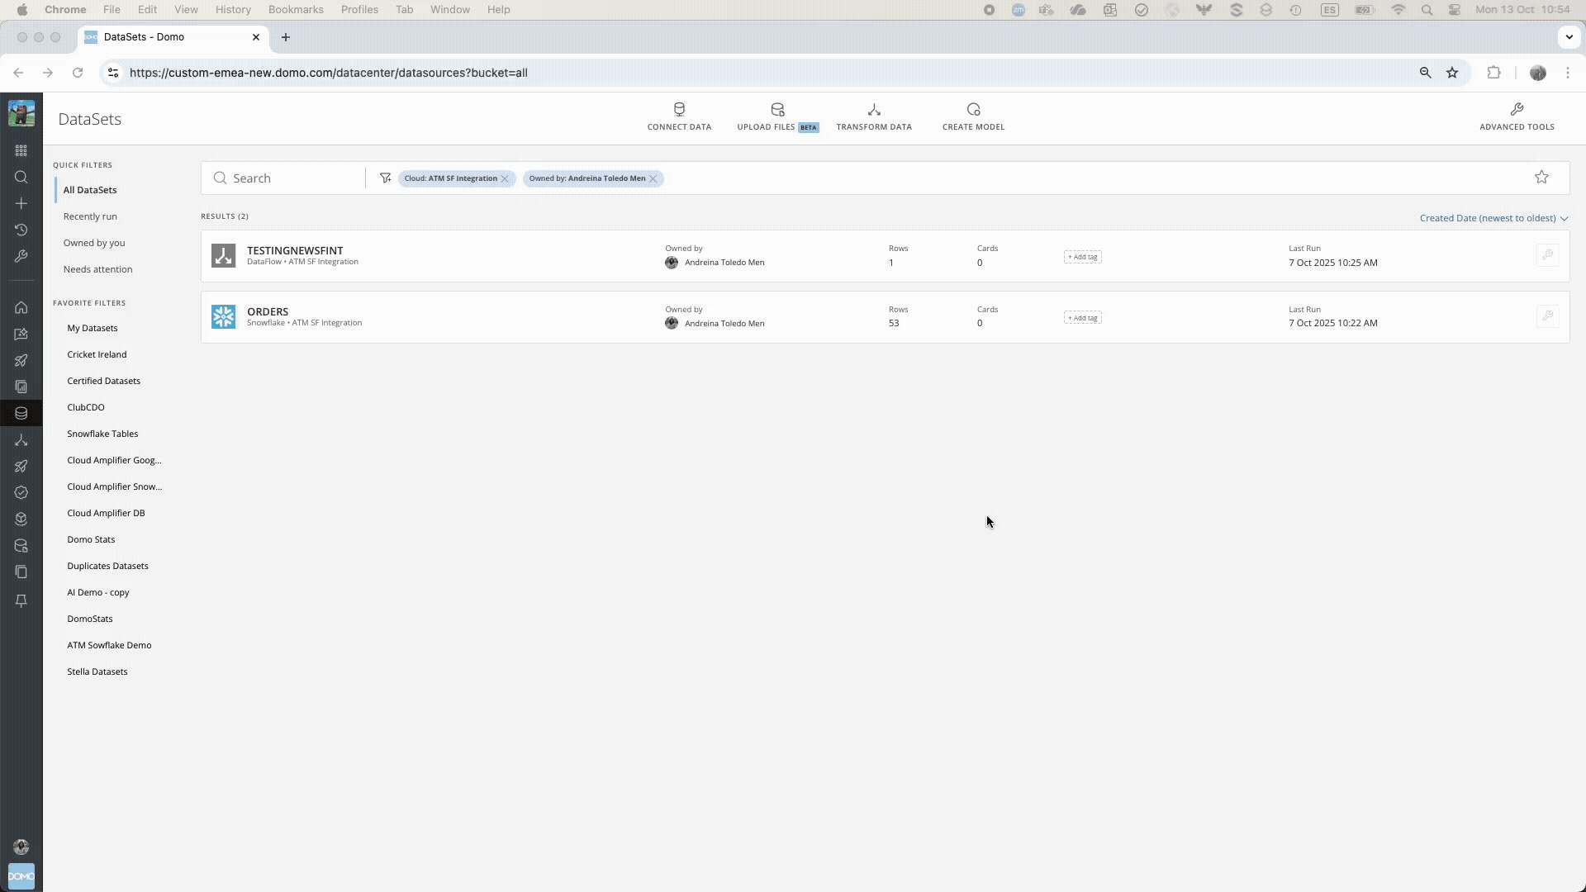Click the add-filter funnel icon
Viewport: 1586px width, 892px height.
coord(385,178)
